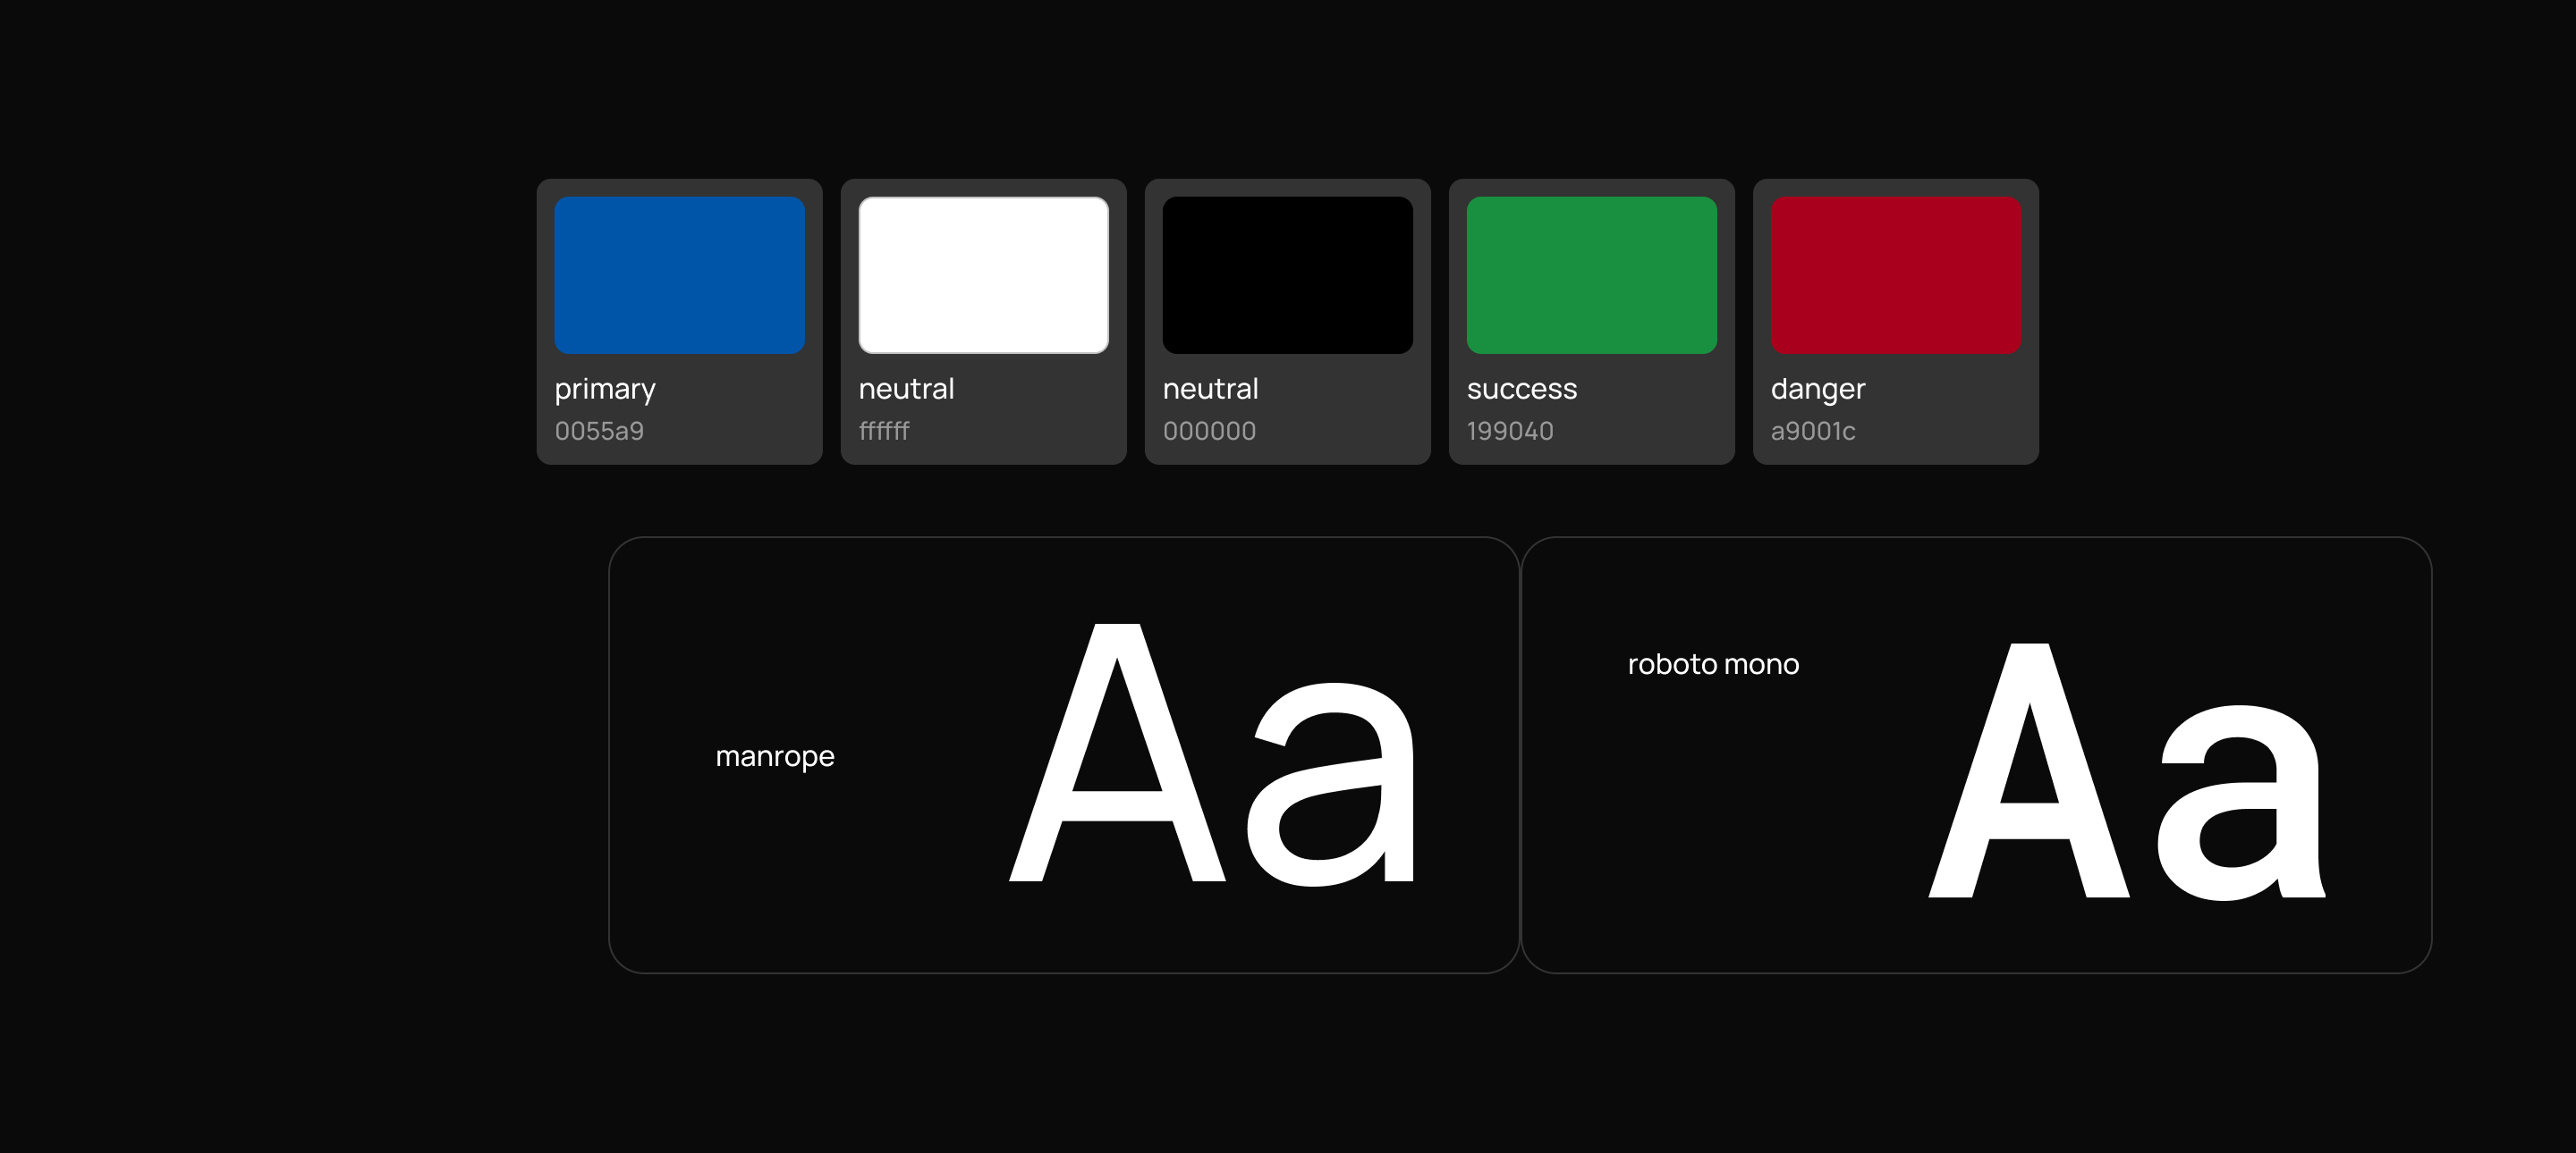Click the uppercase A in roboto mono sample
This screenshot has height=1153, width=2576.
pyautogui.click(x=2028, y=771)
